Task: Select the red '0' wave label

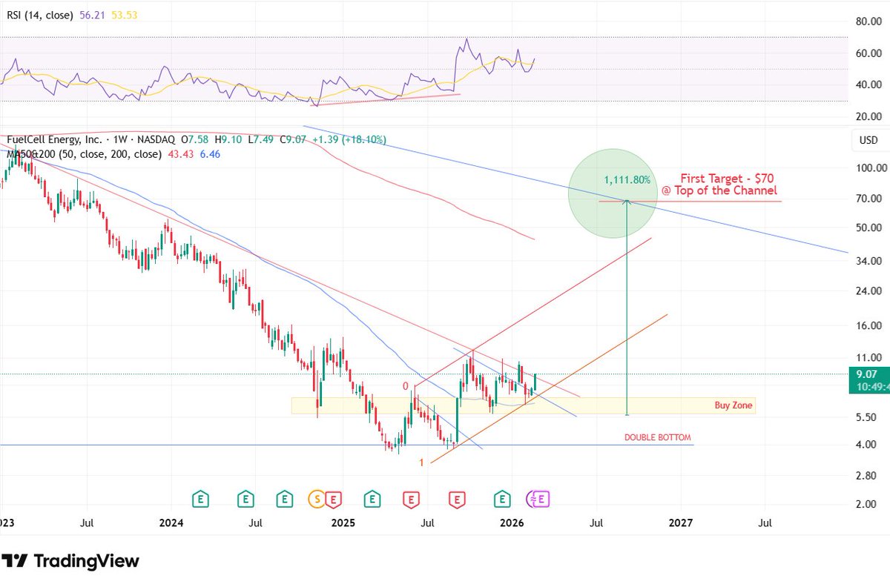Action: click(406, 386)
